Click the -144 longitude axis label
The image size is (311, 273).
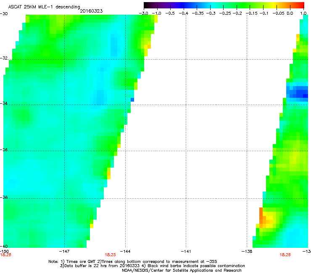click(125, 252)
